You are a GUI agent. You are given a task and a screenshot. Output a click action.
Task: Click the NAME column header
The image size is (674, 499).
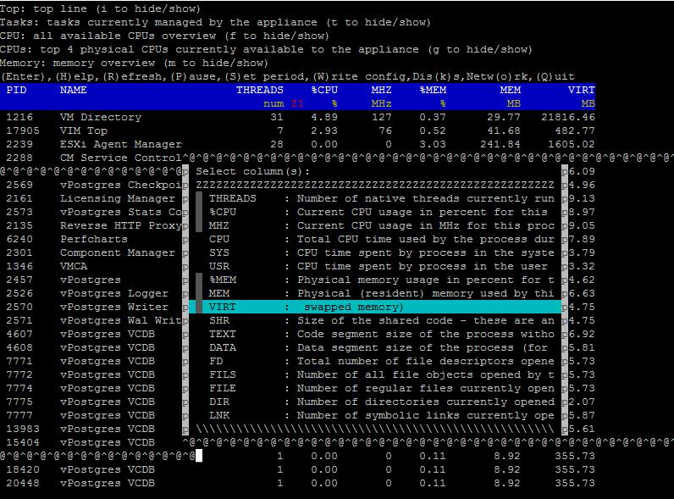(74, 90)
